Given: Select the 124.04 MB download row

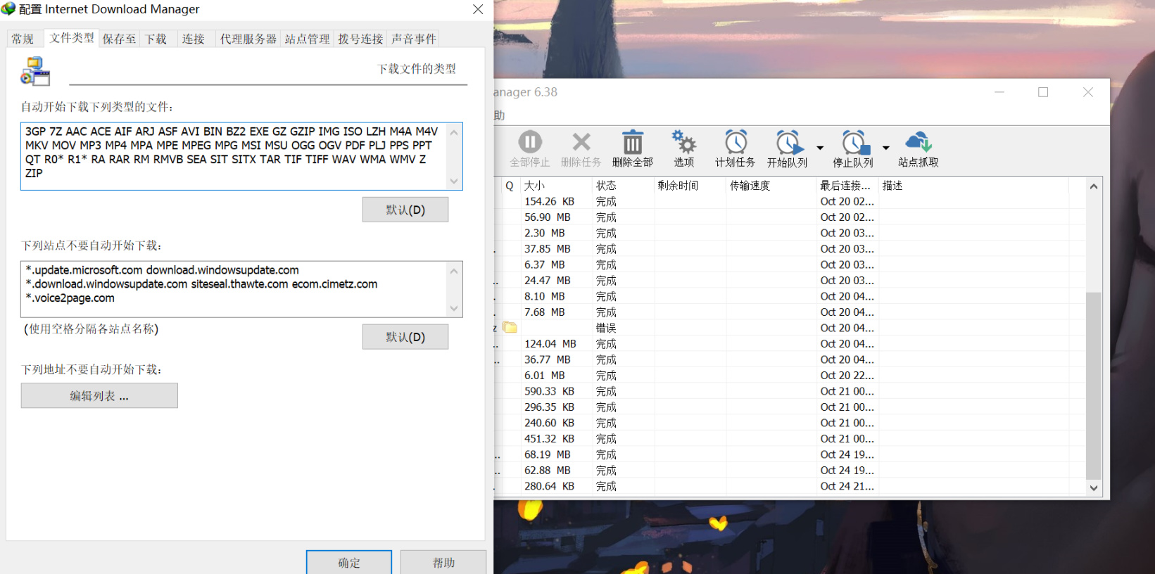Looking at the screenshot, I should tap(790, 344).
